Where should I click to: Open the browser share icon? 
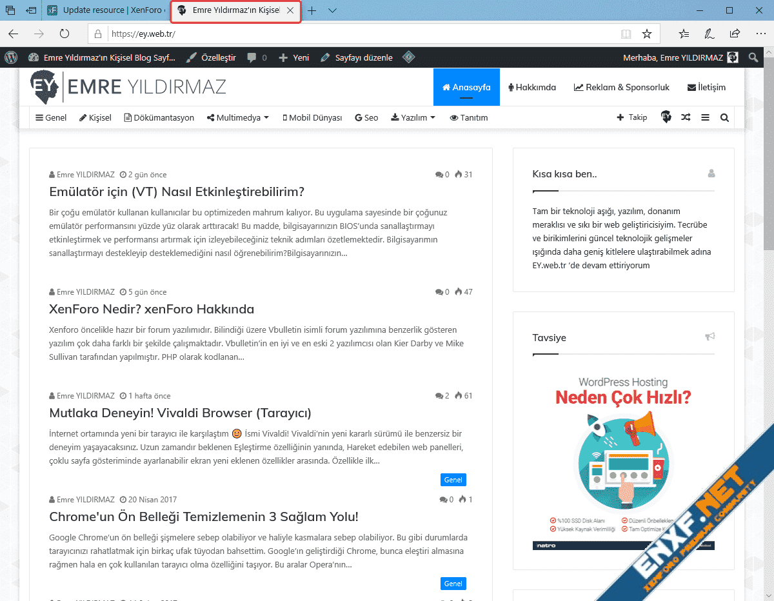(x=735, y=34)
